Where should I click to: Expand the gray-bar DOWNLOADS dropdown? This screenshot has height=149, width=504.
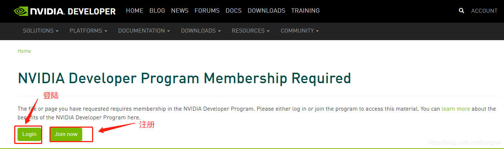coord(201,31)
